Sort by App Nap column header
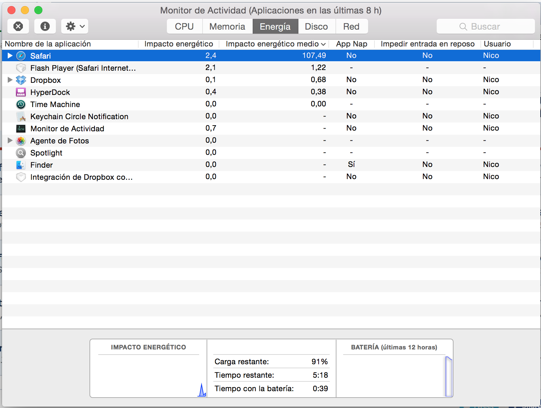The image size is (541, 408). (x=352, y=44)
